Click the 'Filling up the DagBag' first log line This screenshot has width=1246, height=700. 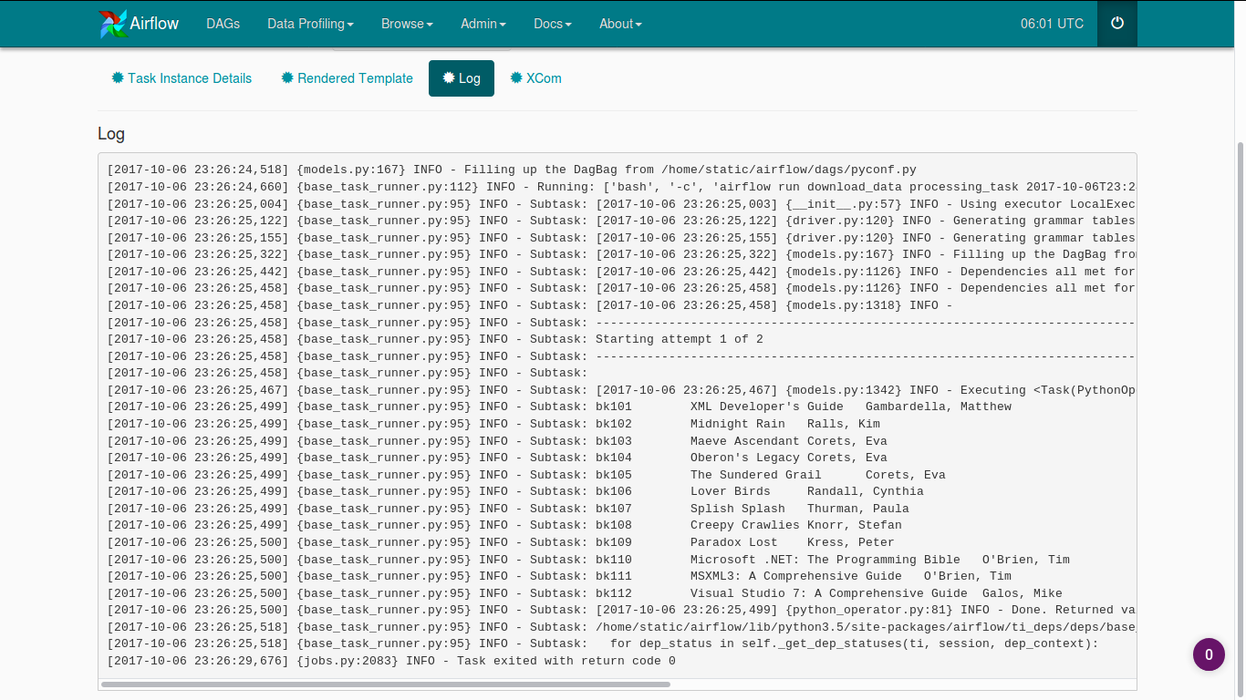[512, 170]
